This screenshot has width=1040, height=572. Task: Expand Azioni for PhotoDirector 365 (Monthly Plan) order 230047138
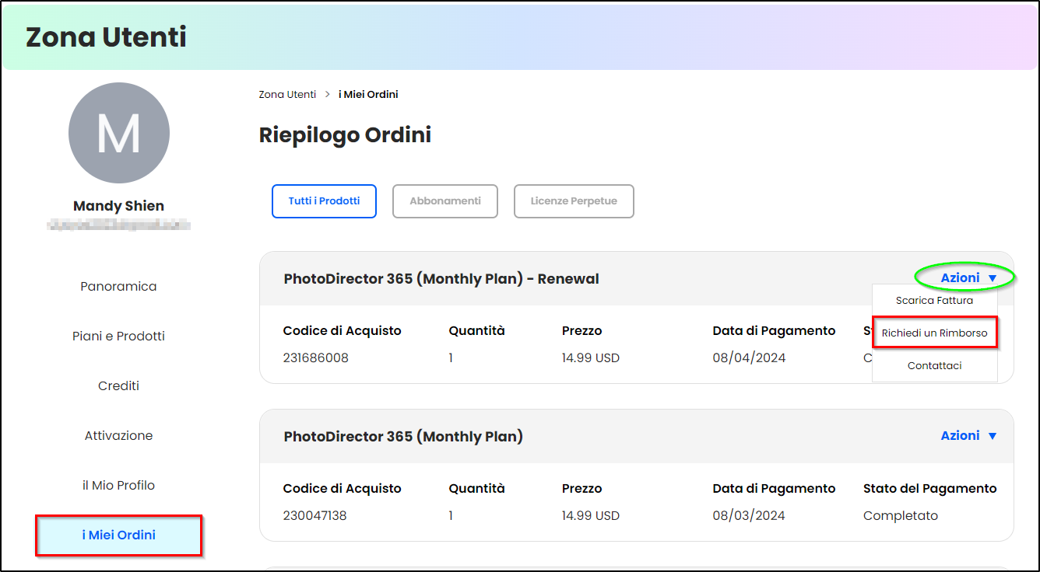tap(968, 435)
